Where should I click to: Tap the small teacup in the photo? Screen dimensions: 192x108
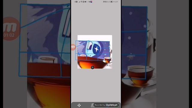108,60
